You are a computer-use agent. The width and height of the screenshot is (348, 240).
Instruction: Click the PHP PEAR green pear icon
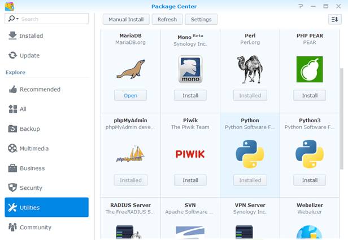tap(310, 69)
